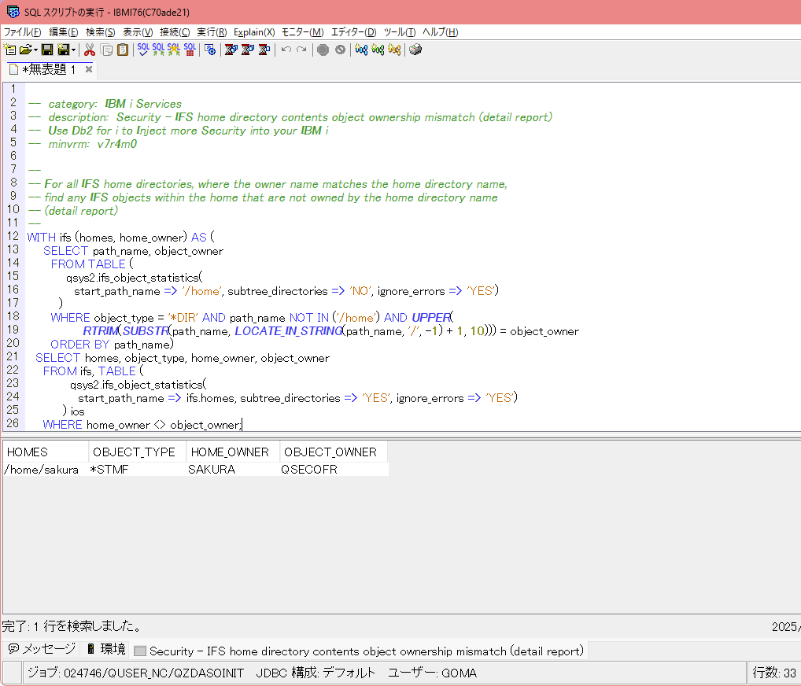Select the Security IFS home directory result tab

point(359,651)
